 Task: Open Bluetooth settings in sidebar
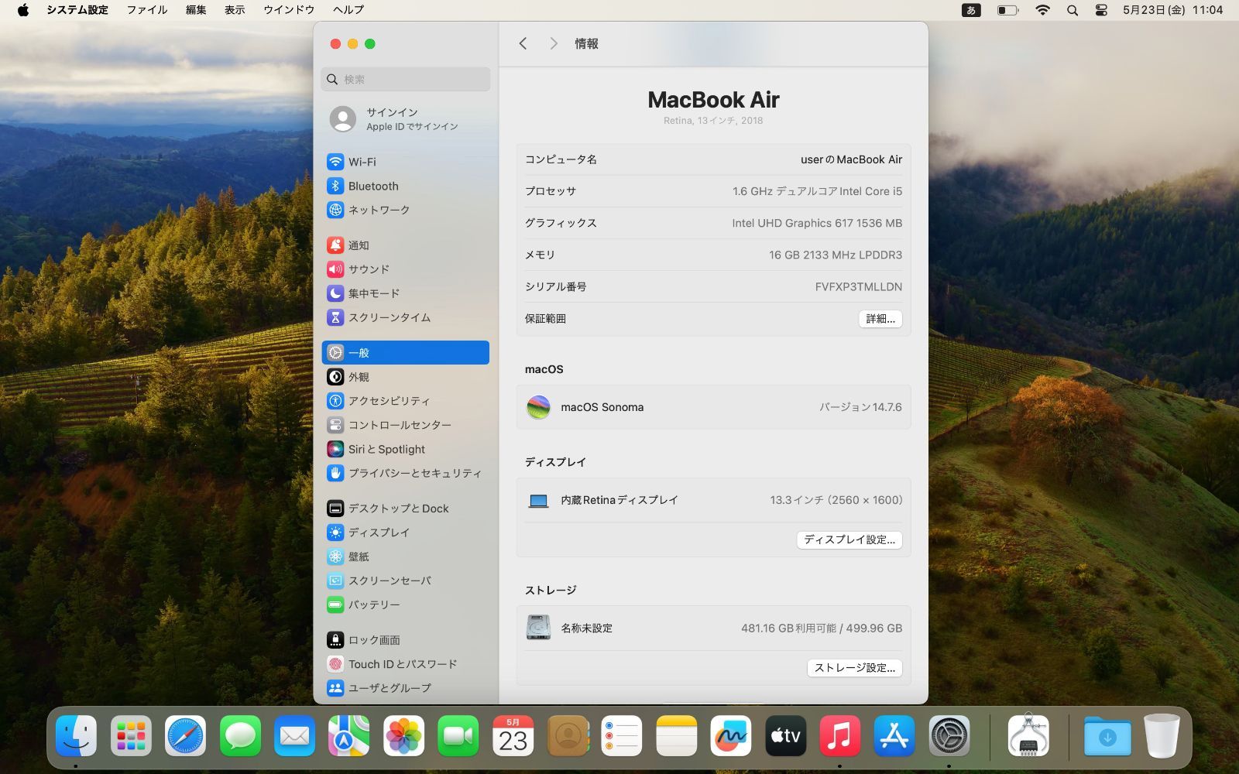point(405,186)
